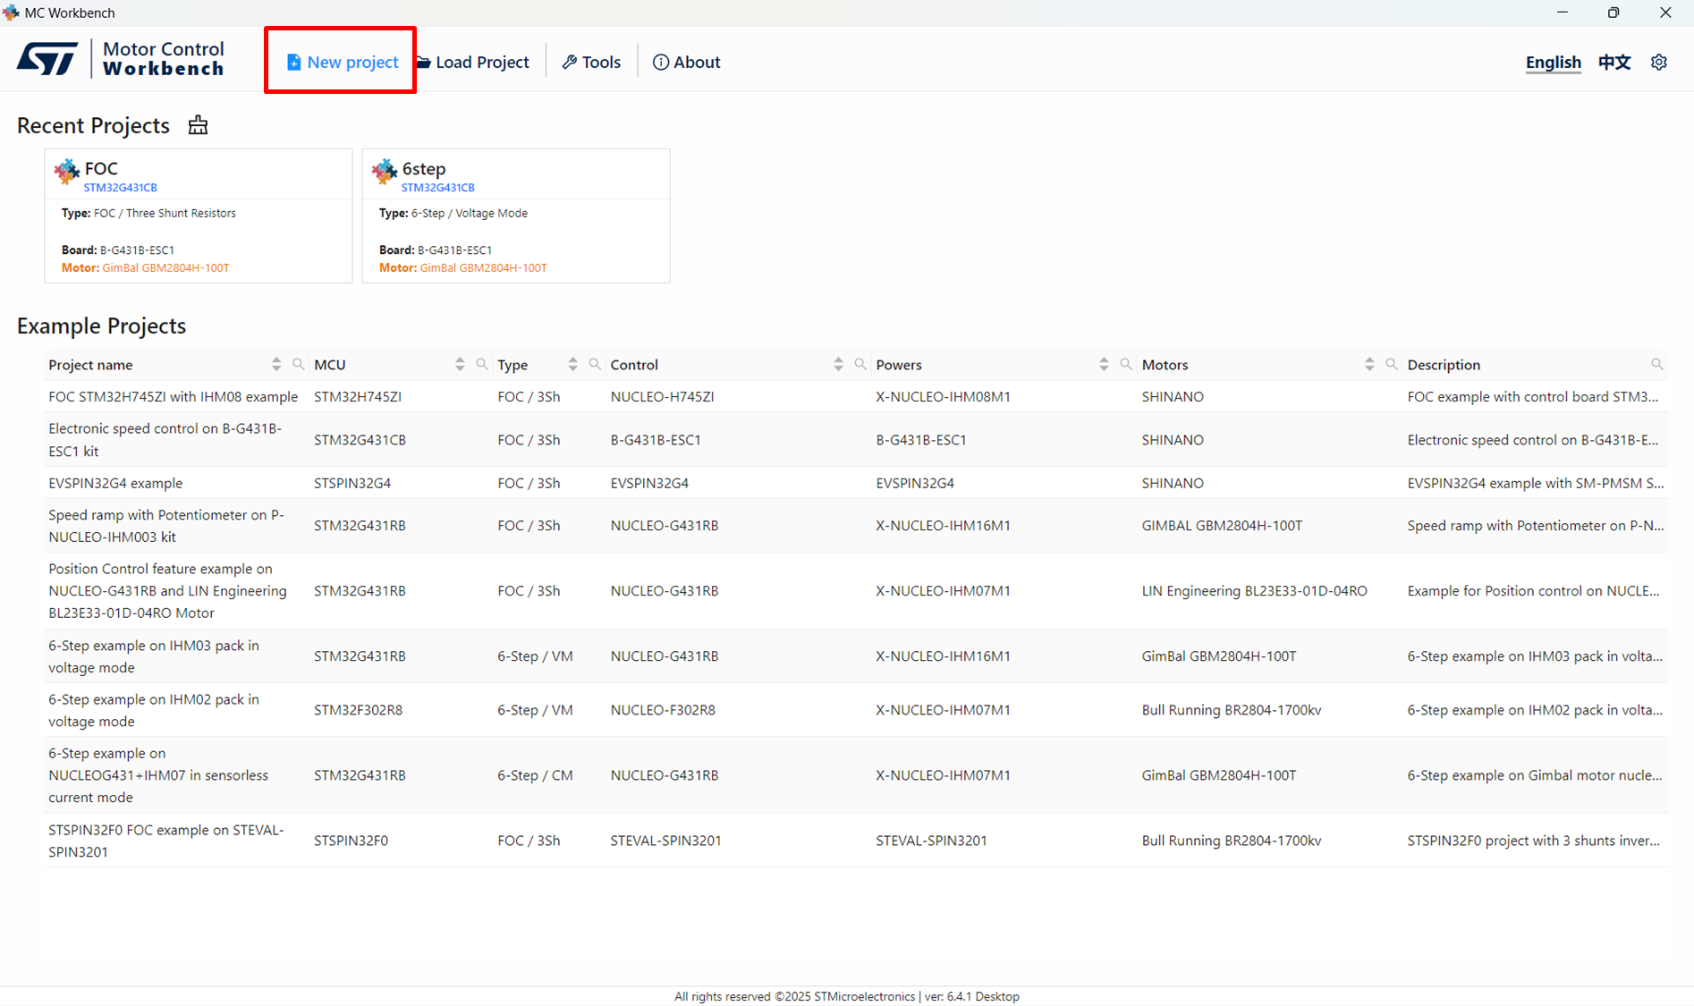Open the About page
Screen dimensions: 1694x1006
[x=687, y=62]
